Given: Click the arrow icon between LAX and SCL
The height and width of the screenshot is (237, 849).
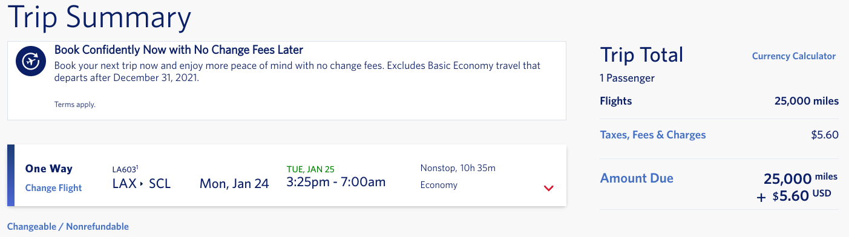Looking at the screenshot, I should (x=142, y=183).
